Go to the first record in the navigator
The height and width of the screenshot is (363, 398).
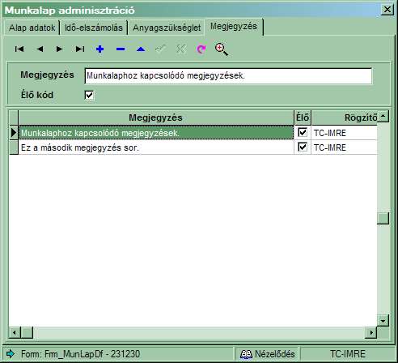tap(19, 49)
